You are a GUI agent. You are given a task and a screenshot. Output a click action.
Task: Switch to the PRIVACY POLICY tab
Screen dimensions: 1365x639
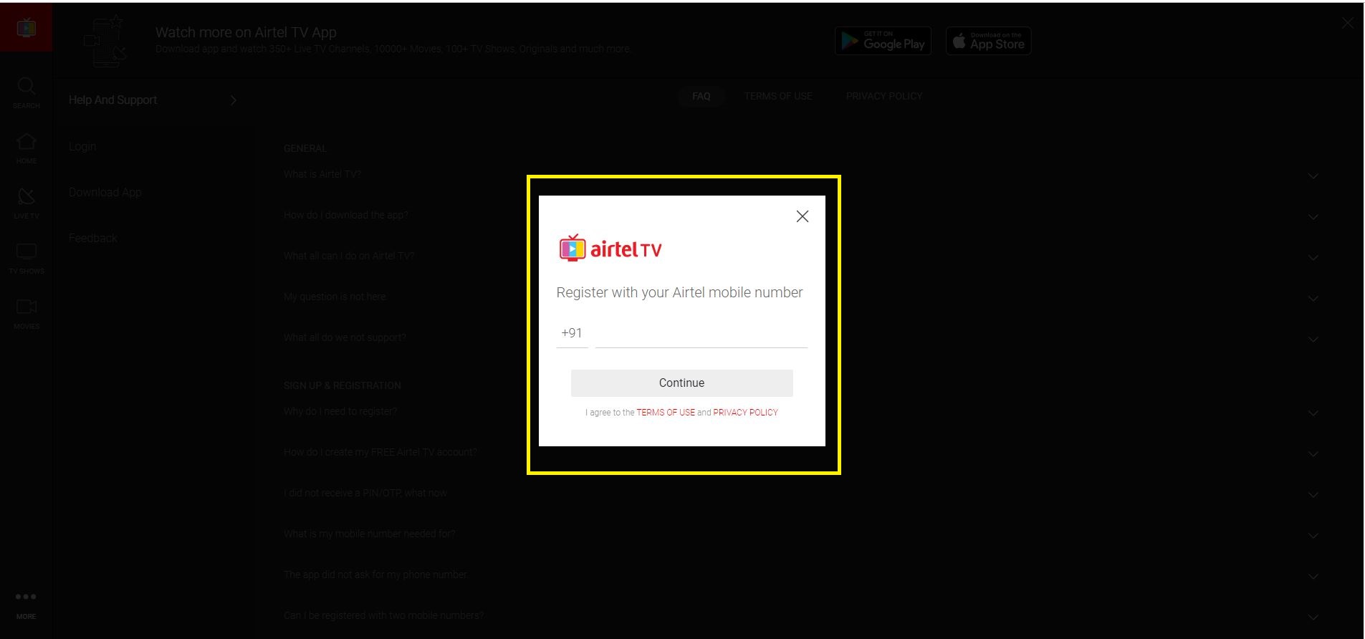point(884,96)
